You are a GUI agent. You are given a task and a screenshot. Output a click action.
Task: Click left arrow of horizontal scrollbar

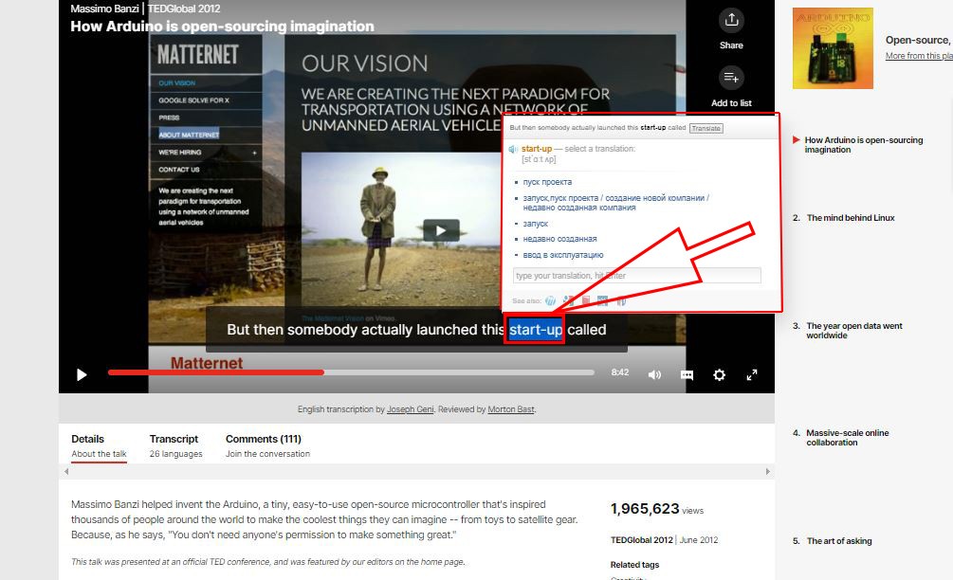66,471
